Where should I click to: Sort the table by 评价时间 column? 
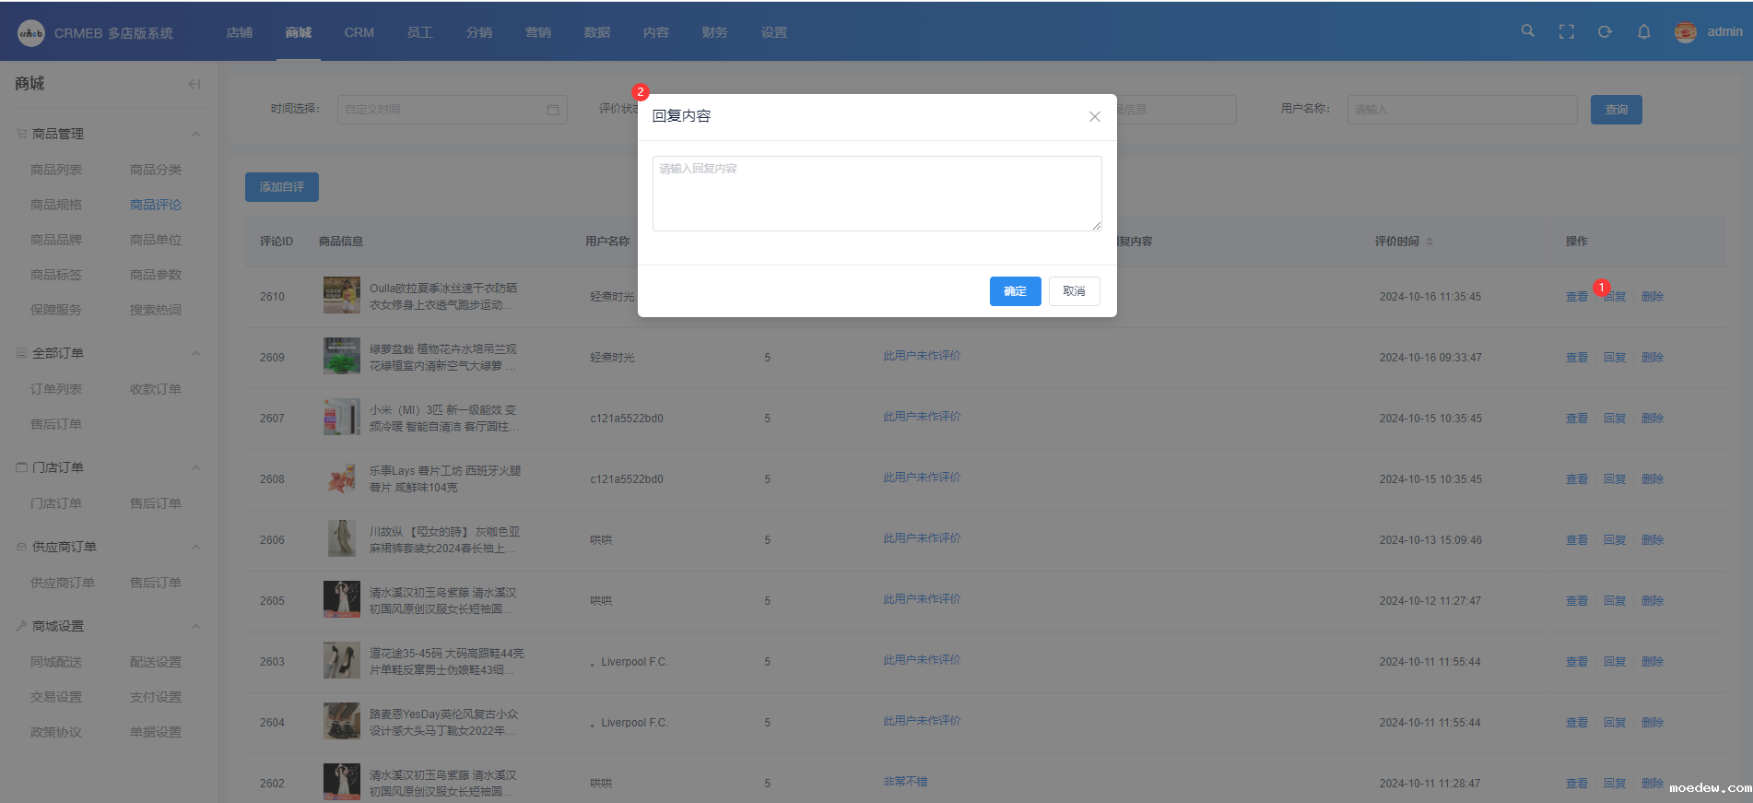[x=1429, y=242]
